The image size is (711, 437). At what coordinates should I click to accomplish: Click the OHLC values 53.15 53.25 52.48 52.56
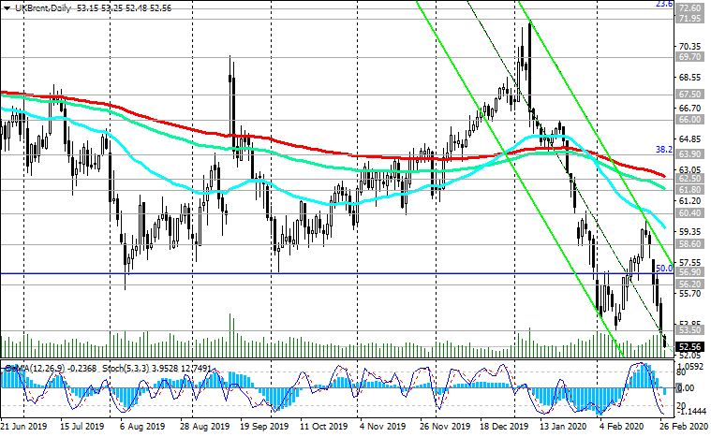(x=123, y=8)
